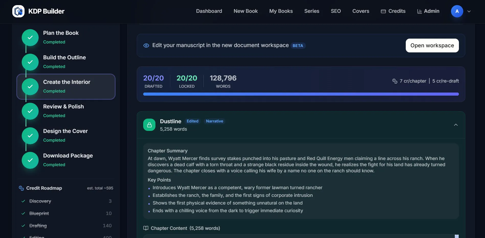This screenshot has width=485, height=238.
Task: Select the Drafting roadmap row
Action: click(66, 226)
